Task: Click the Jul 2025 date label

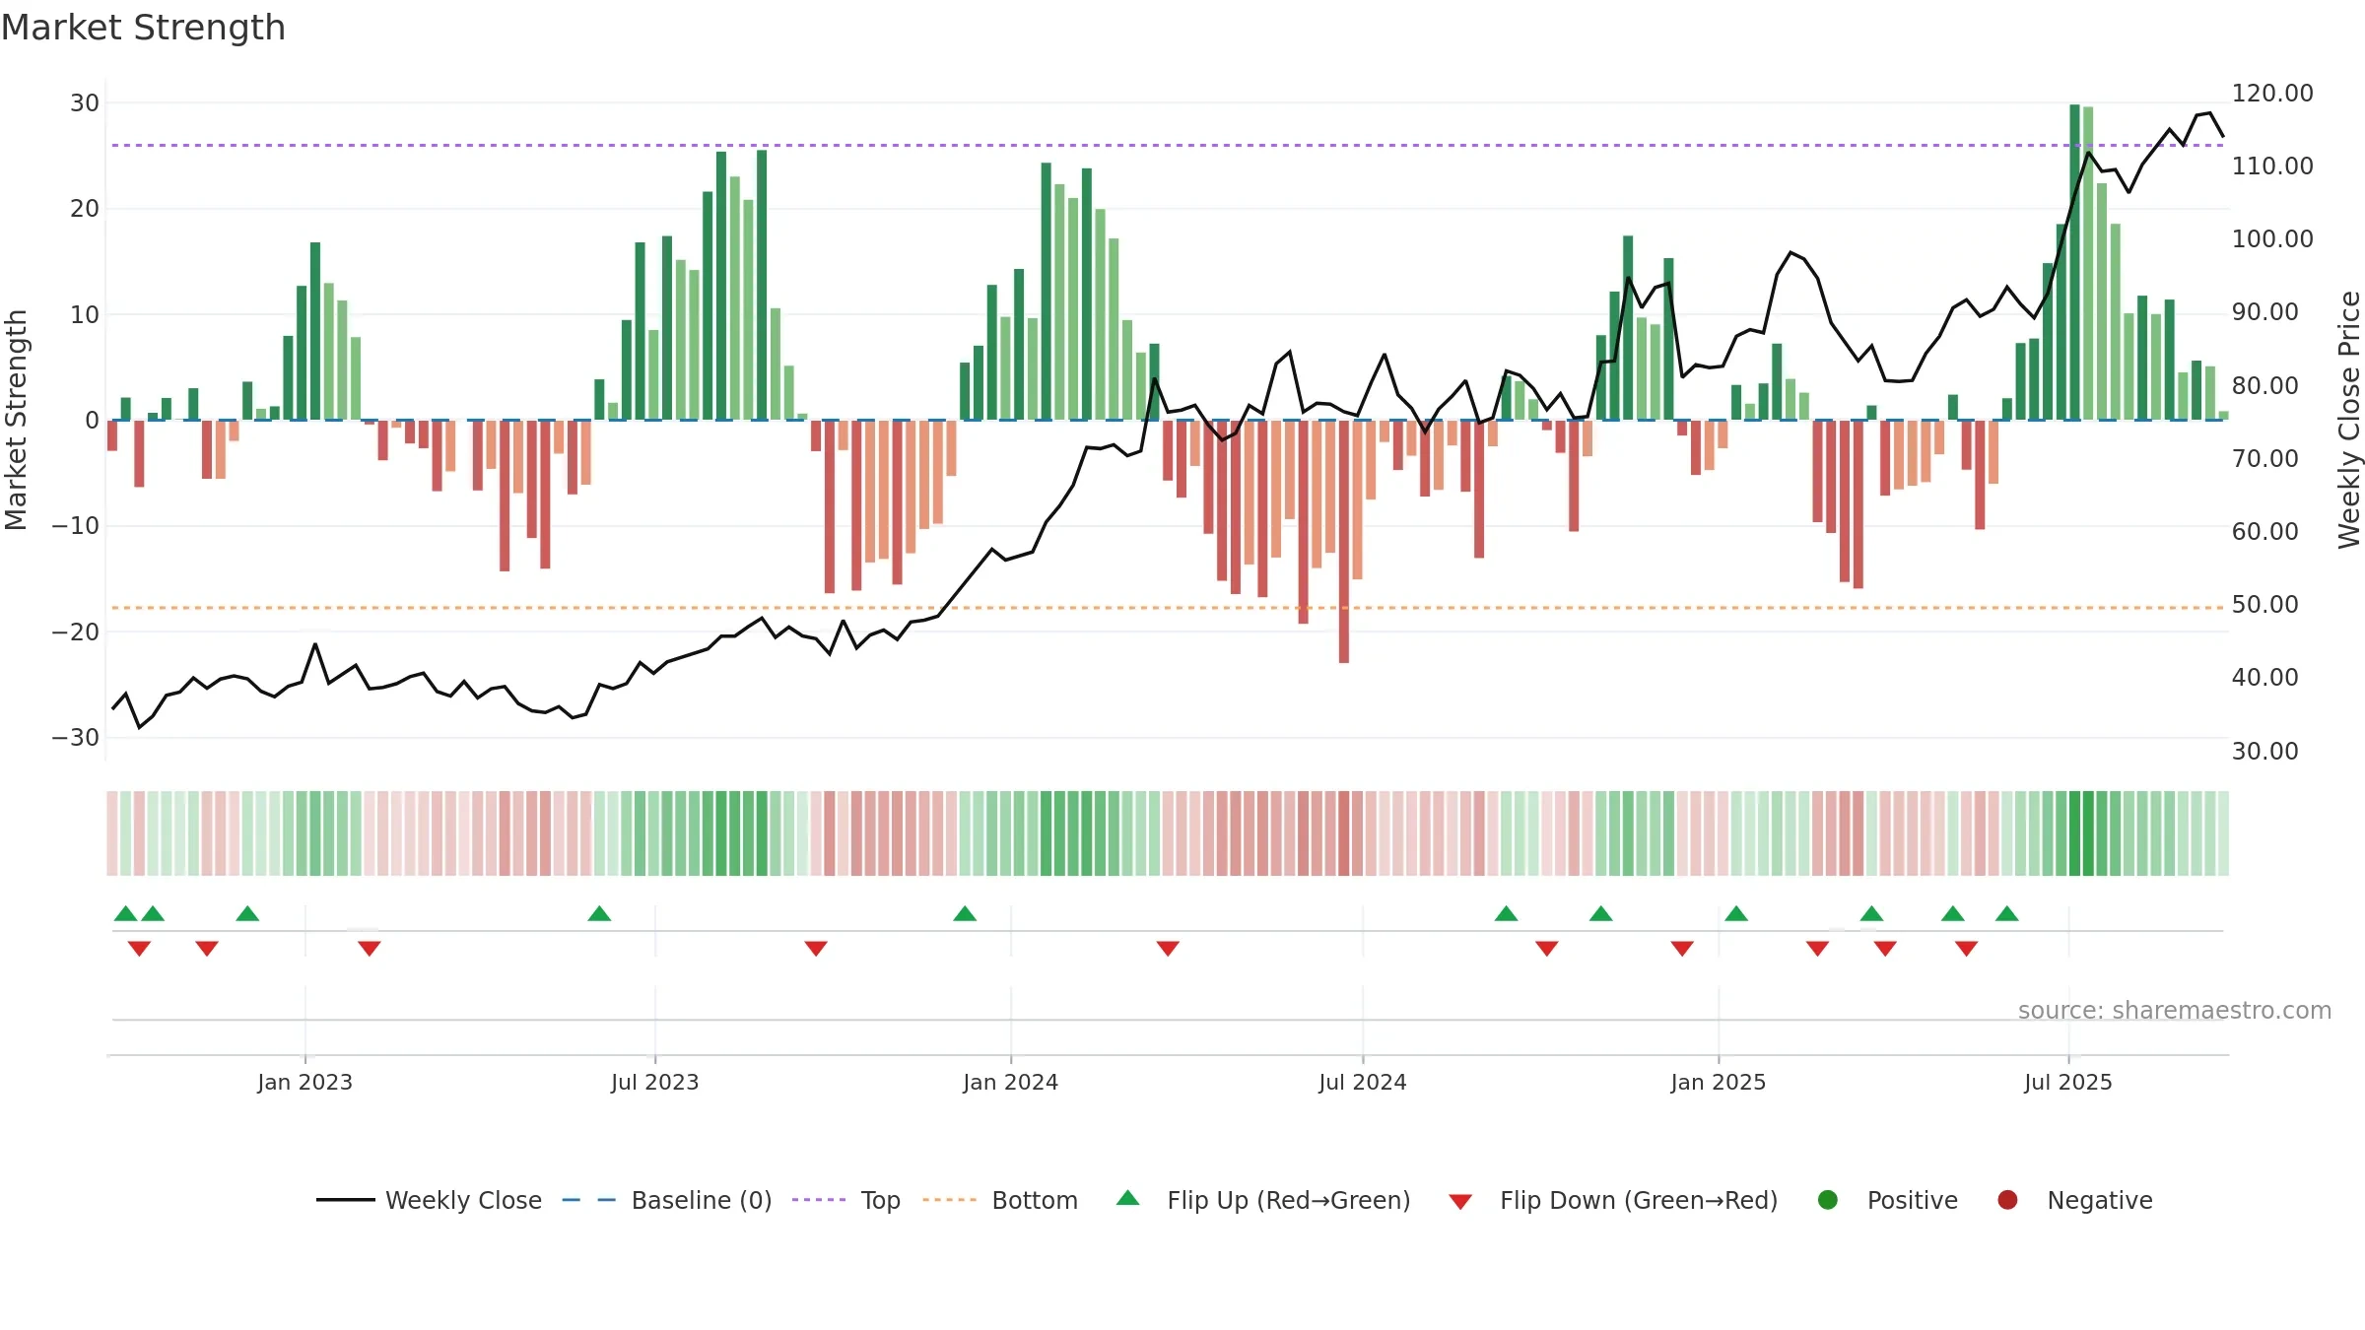Action: click(x=2067, y=1082)
